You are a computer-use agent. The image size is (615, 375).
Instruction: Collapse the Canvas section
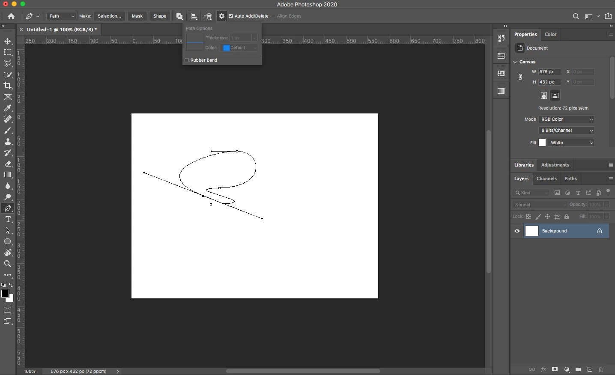[516, 62]
